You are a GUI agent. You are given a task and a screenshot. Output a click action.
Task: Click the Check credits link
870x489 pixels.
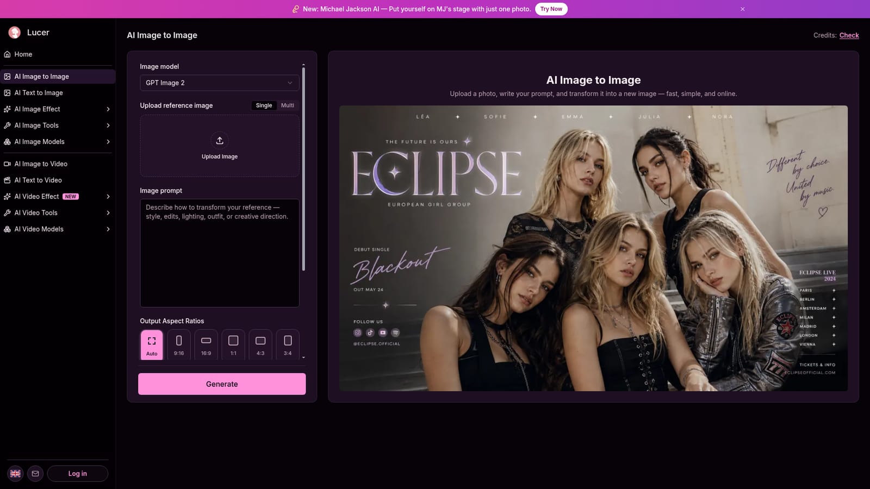849,35
